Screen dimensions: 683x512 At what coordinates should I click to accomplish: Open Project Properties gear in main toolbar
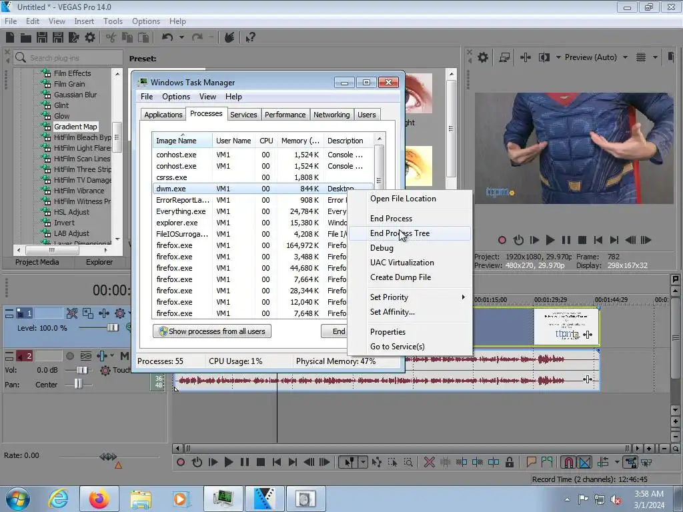point(90,37)
